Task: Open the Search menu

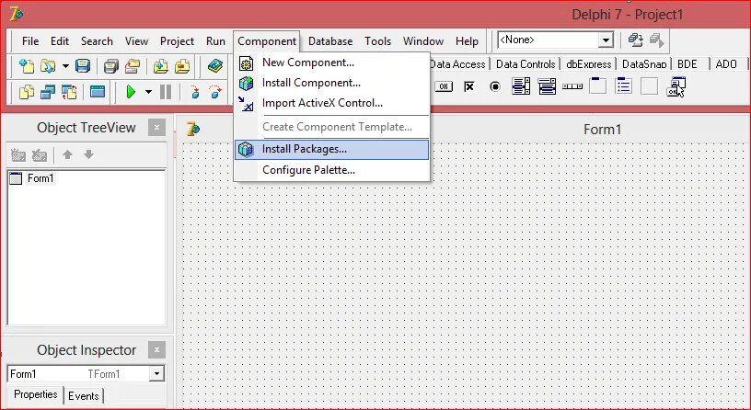Action: (97, 41)
